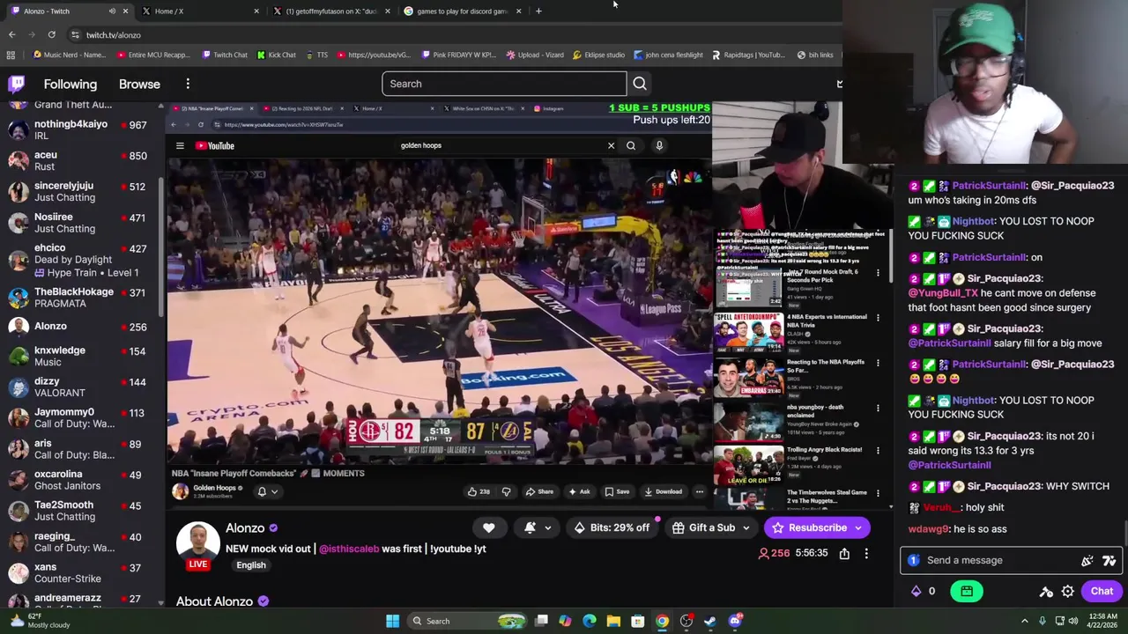This screenshot has height=634, width=1128.
Task: Reload the current page
Action: click(51, 34)
